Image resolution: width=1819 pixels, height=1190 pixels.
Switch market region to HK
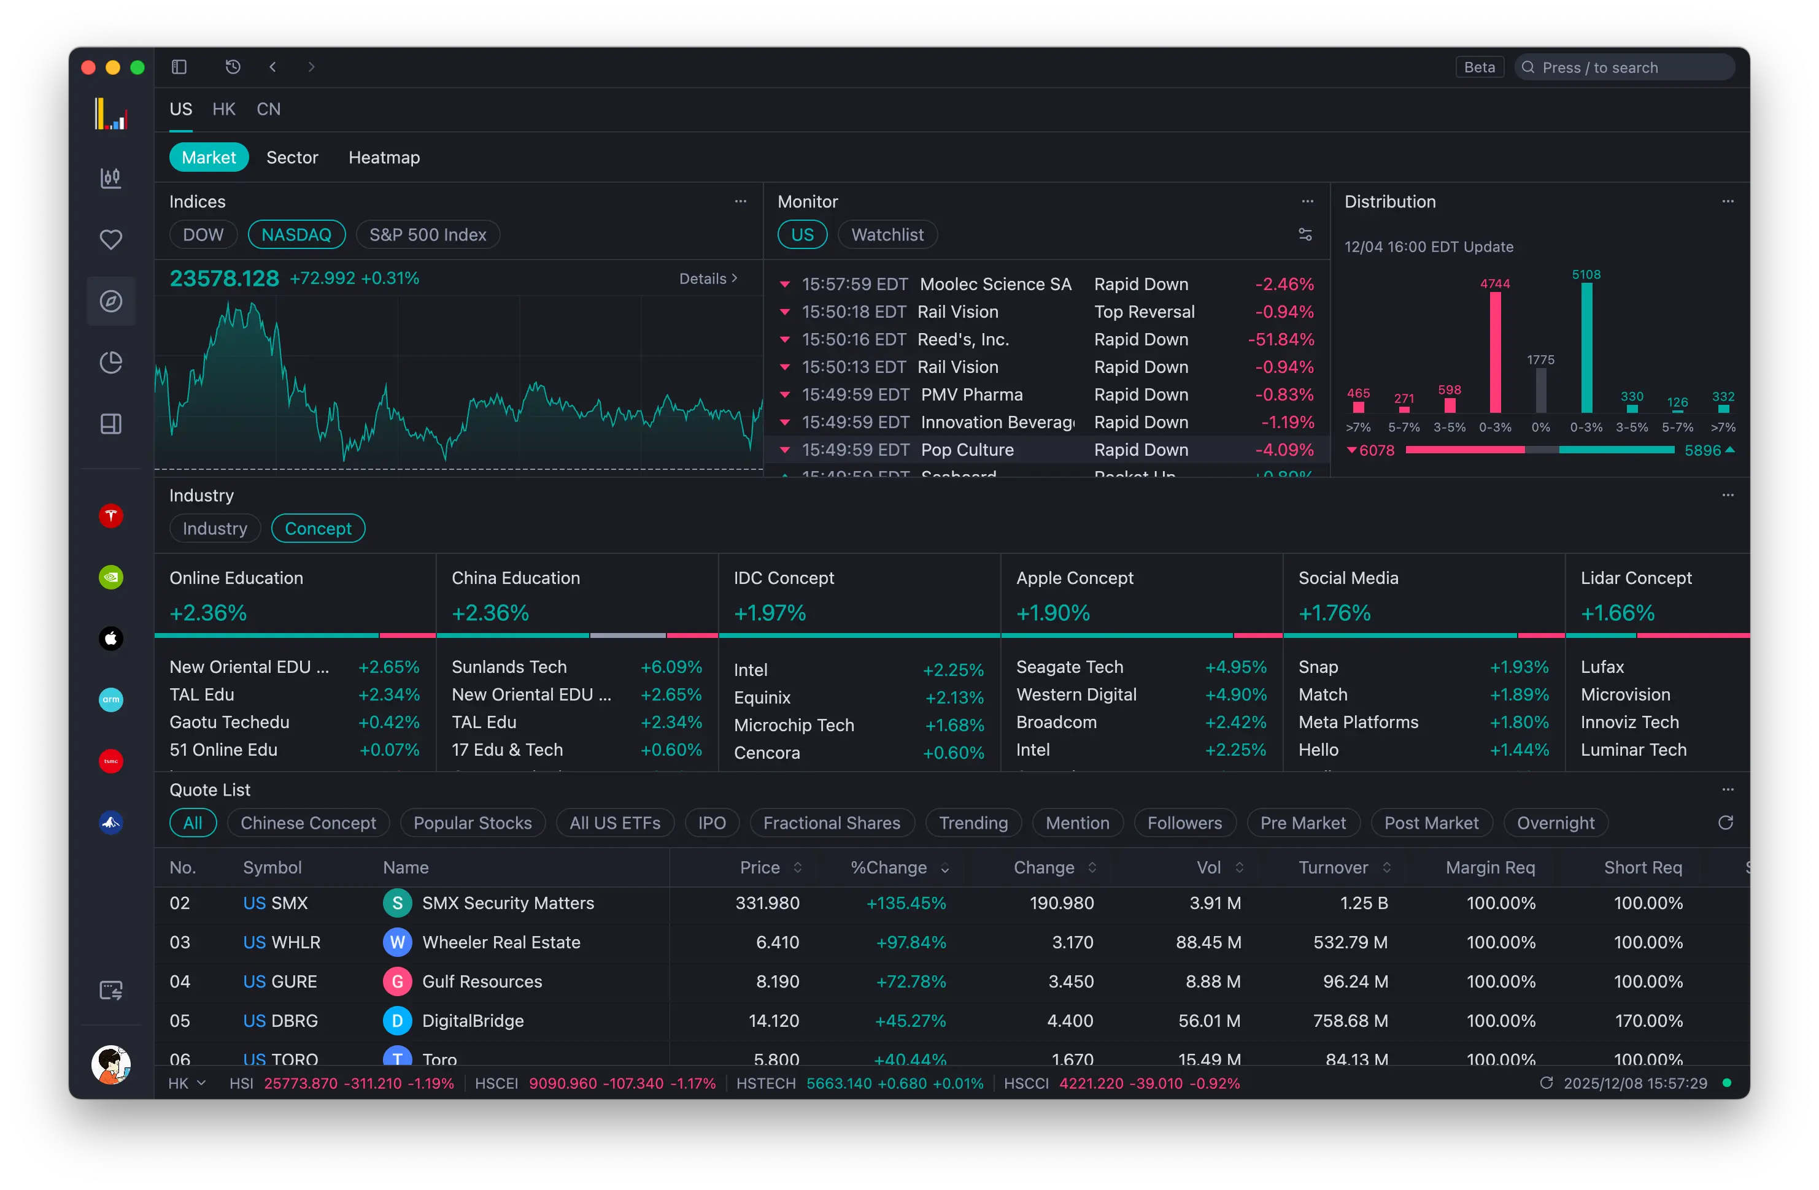(223, 109)
